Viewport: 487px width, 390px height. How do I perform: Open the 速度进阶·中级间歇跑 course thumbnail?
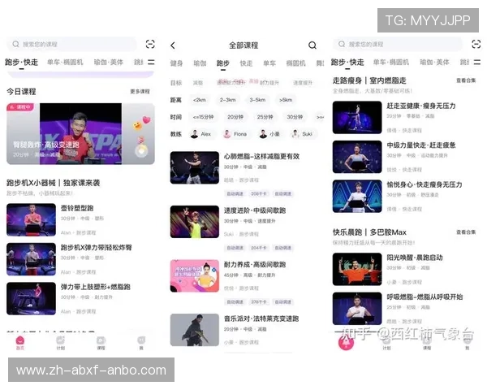195,222
